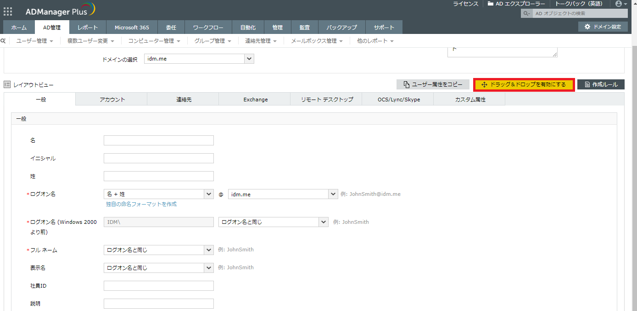Open the Exchange tab

point(255,99)
